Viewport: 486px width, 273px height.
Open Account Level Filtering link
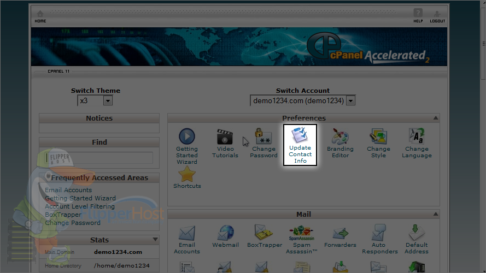click(80, 206)
